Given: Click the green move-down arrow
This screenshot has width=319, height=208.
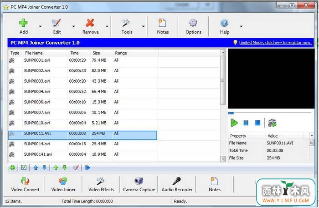Looking at the screenshot, I should (65, 168).
